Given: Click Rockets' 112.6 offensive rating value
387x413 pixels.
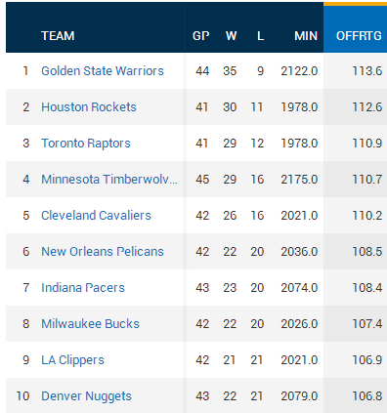Looking at the screenshot, I should tap(367, 107).
